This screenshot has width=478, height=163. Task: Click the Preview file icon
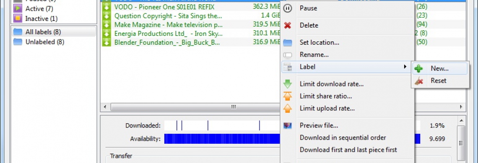288,126
